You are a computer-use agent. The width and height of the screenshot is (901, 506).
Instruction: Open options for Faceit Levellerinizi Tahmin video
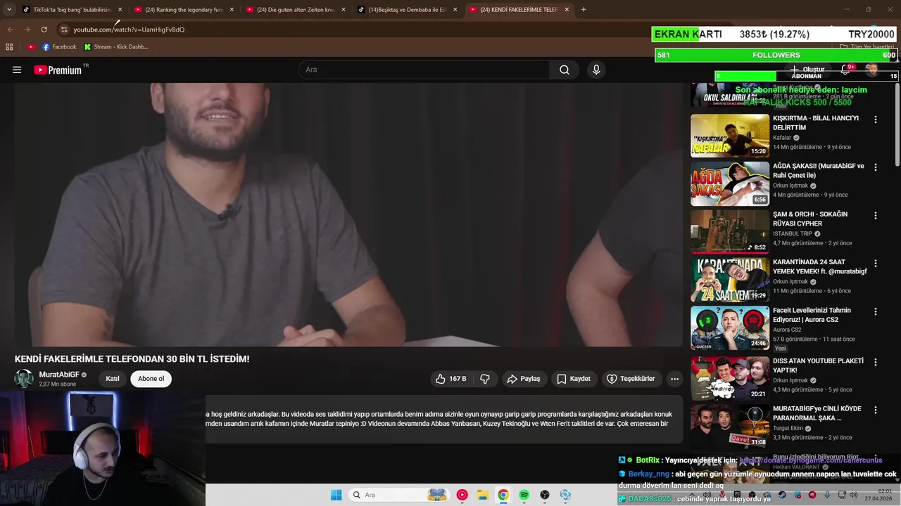pyautogui.click(x=876, y=311)
